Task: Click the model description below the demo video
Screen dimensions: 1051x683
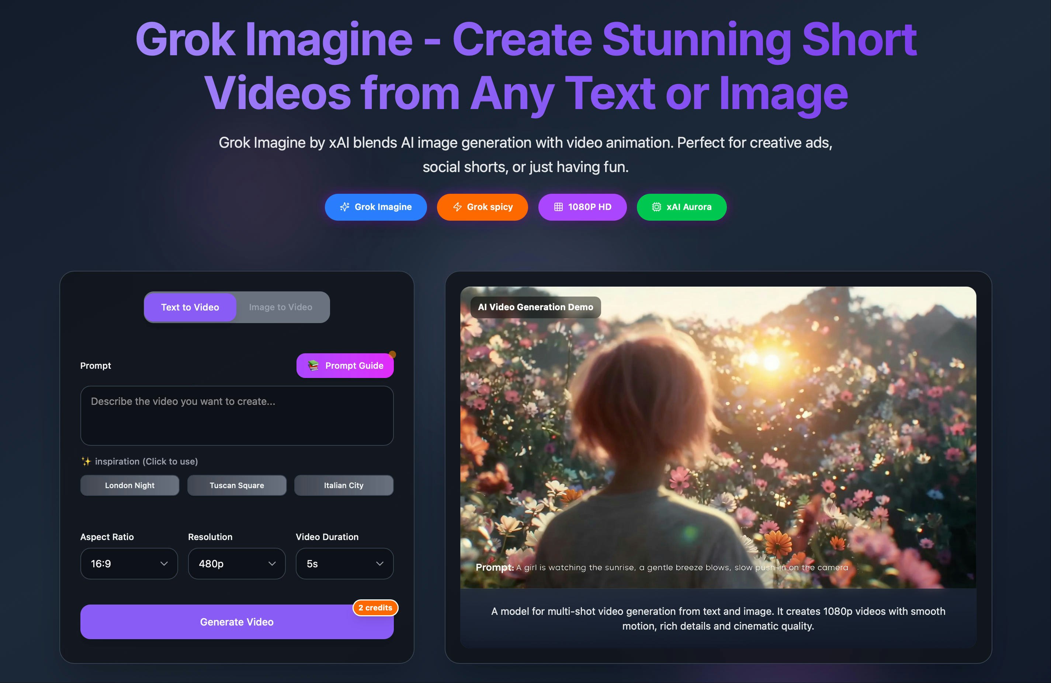Action: pos(718,619)
